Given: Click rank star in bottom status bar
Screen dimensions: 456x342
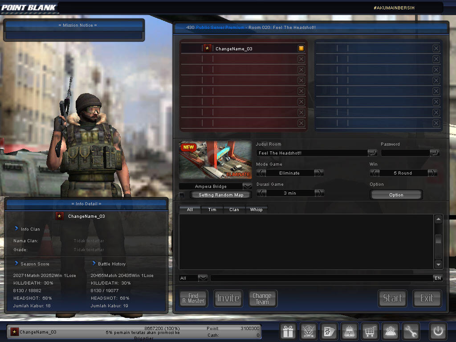Looking at the screenshot, I should (x=14, y=332).
